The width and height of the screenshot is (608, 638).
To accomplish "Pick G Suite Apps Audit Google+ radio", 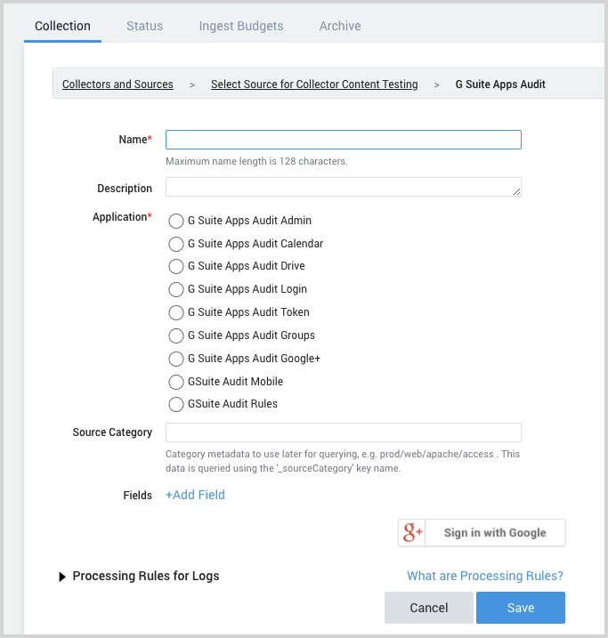I will tap(176, 359).
